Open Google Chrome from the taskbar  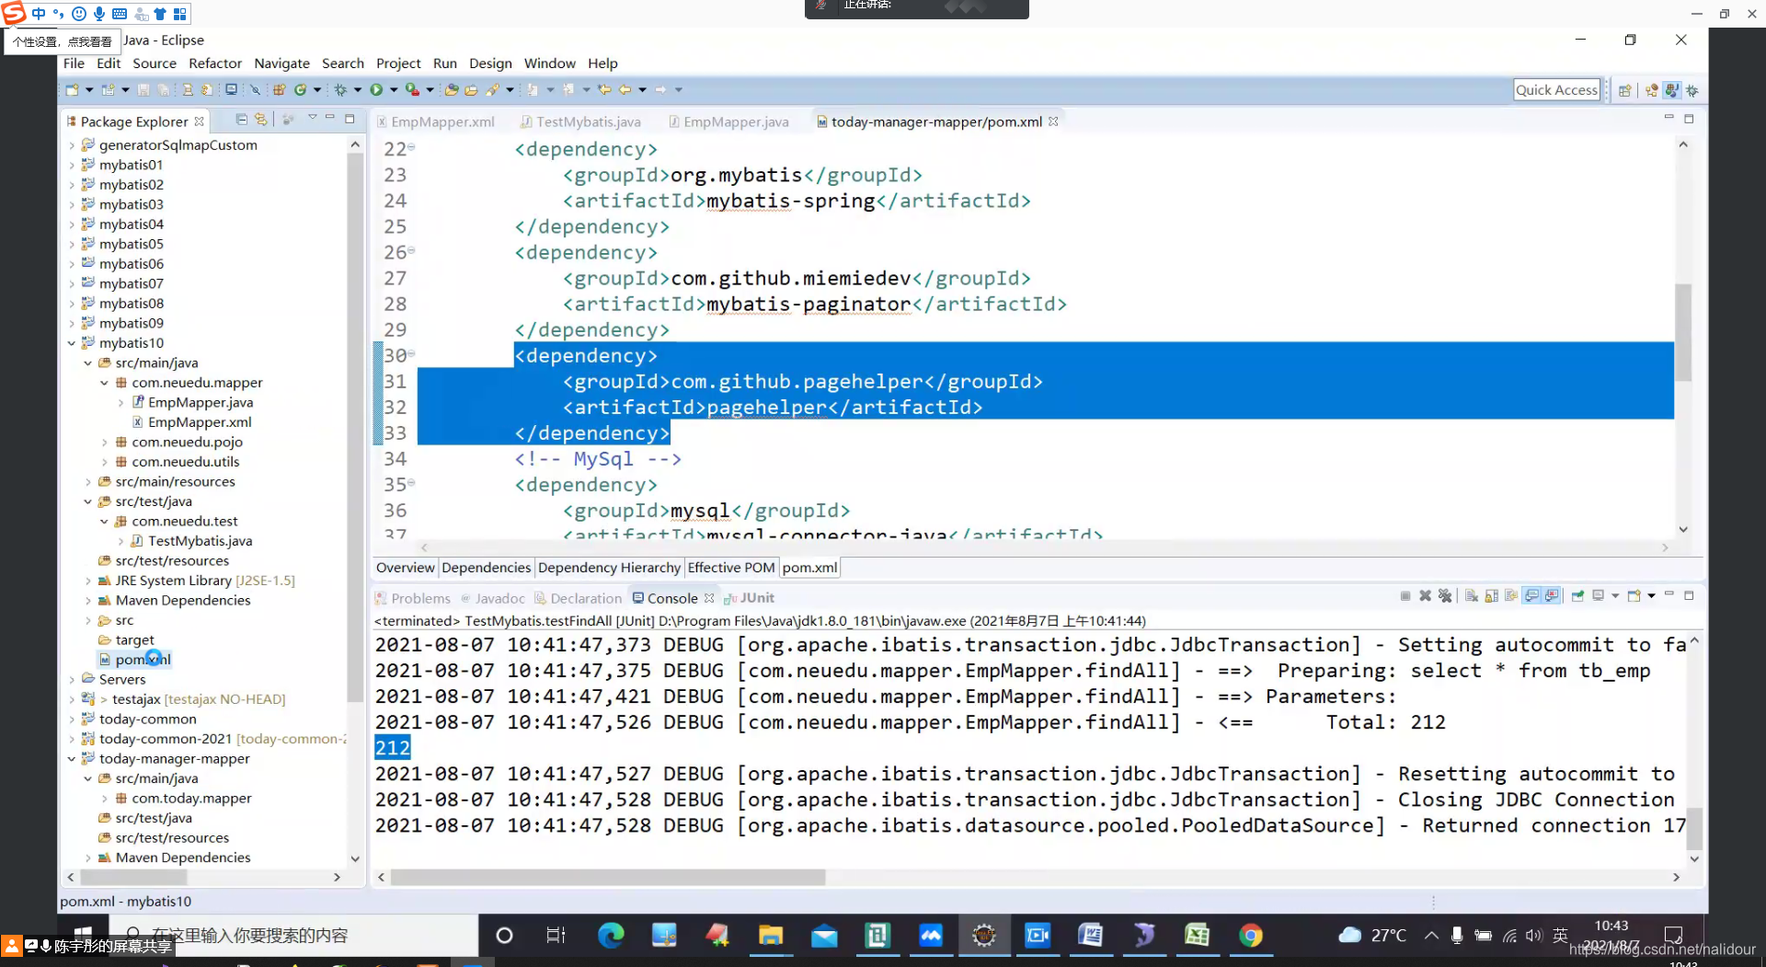click(1250, 936)
